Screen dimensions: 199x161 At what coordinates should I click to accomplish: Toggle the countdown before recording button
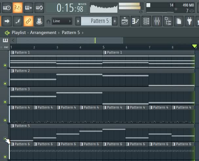click(x=18, y=7)
